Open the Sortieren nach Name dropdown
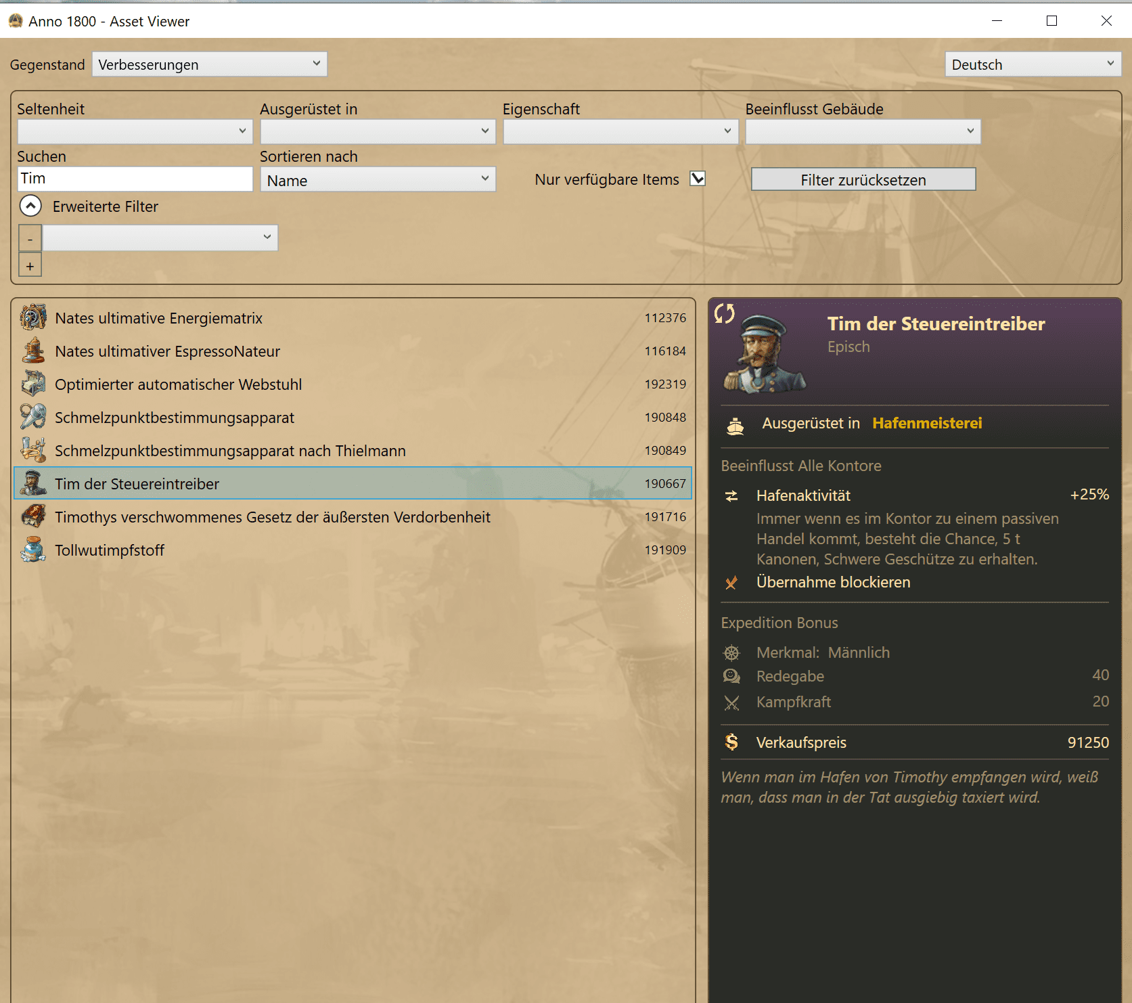The width and height of the screenshot is (1132, 1003). pyautogui.click(x=378, y=179)
